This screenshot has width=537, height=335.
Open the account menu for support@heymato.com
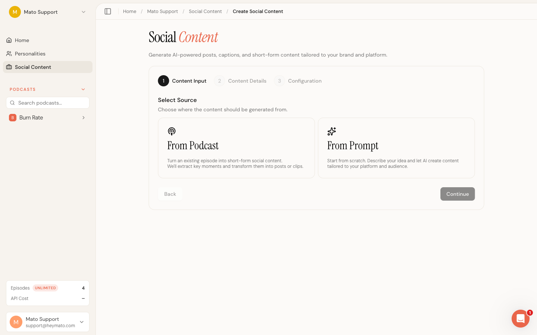click(x=48, y=322)
